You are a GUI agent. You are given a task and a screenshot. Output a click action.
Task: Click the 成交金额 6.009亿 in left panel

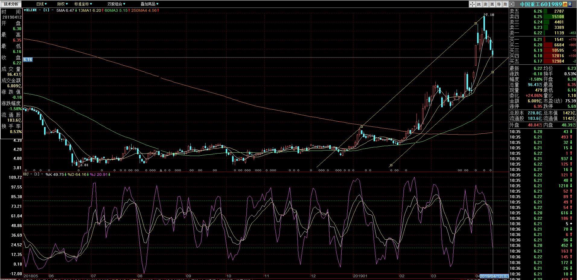tap(11, 83)
